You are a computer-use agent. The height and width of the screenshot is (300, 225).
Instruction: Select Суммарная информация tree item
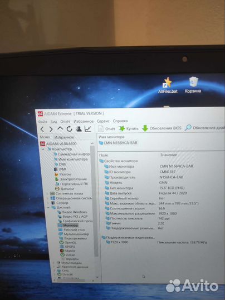pyautogui.click(x=71, y=154)
